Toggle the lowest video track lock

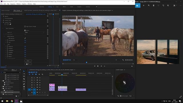click(32, 90)
